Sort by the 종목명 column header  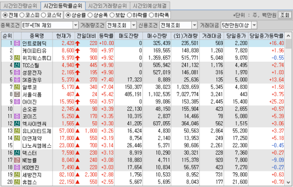coord(37,36)
